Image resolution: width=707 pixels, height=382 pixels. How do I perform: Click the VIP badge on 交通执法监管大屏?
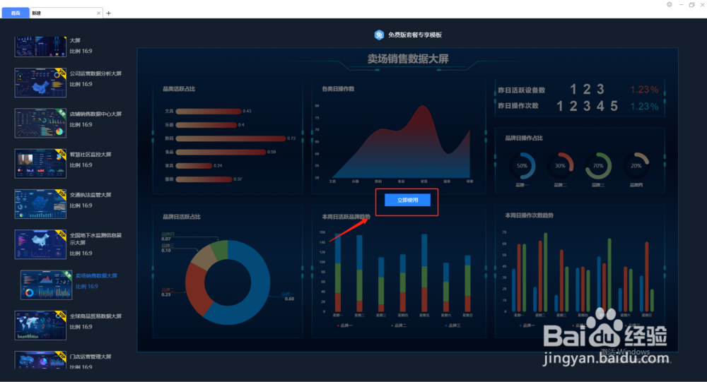pos(62,195)
